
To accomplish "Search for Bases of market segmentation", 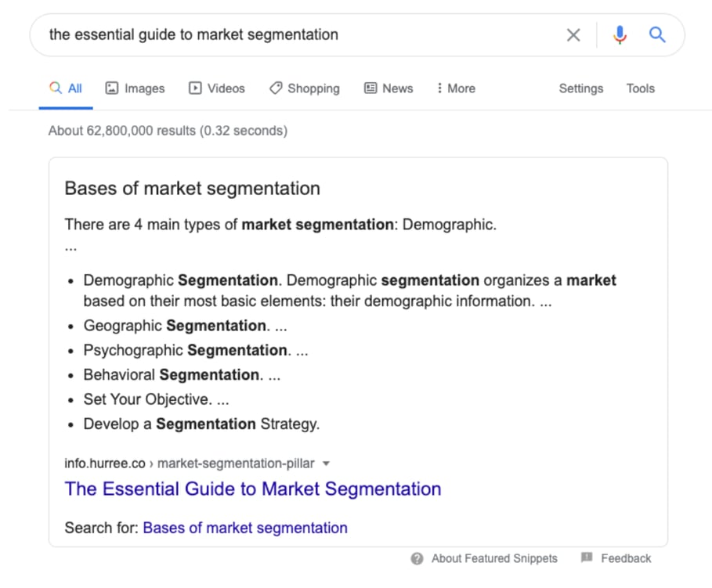I will tap(244, 528).
